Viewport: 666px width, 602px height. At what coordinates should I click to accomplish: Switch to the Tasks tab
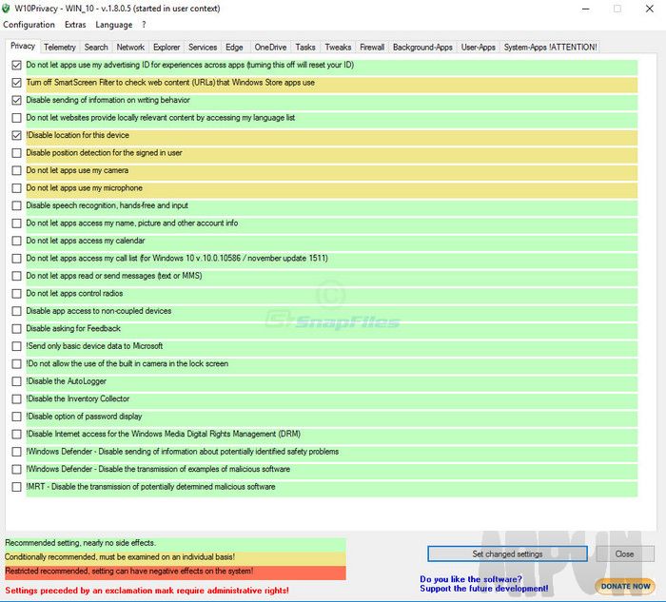click(x=305, y=48)
